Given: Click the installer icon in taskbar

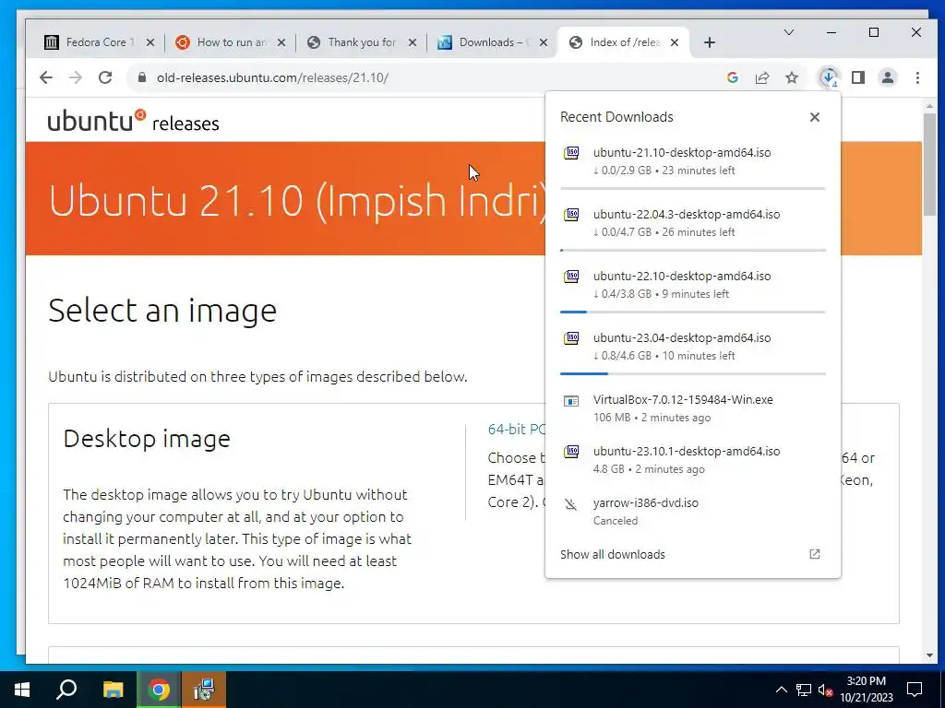Looking at the screenshot, I should pyautogui.click(x=204, y=690).
